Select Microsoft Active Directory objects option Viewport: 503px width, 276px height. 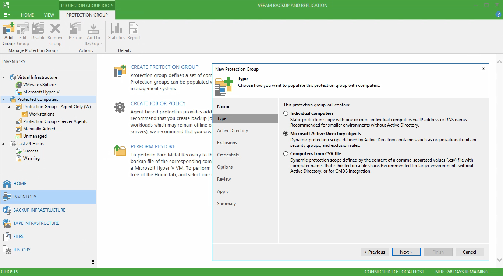point(286,134)
